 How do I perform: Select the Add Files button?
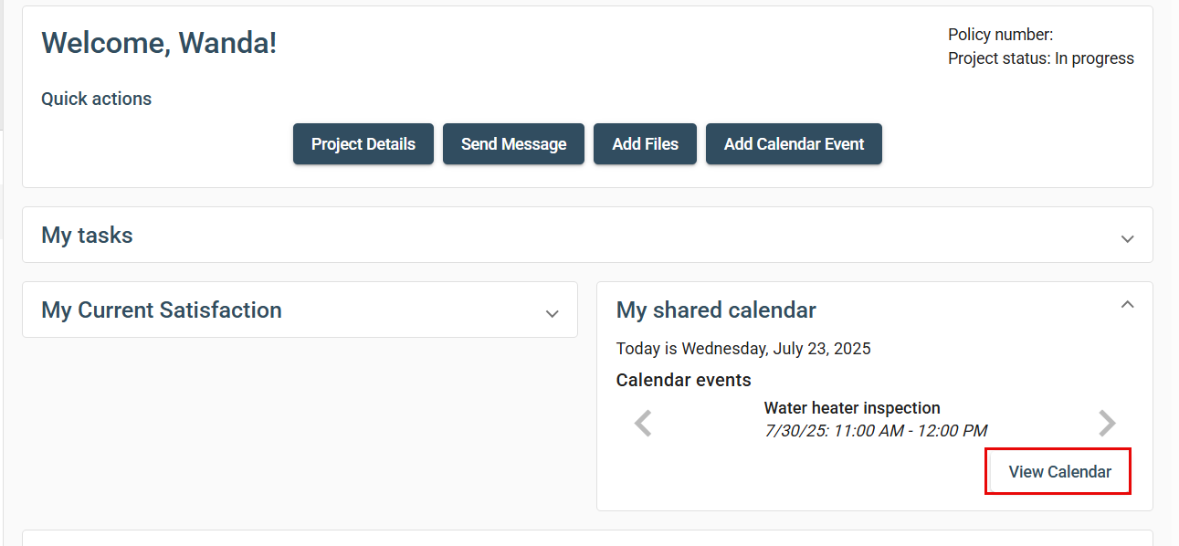[645, 144]
